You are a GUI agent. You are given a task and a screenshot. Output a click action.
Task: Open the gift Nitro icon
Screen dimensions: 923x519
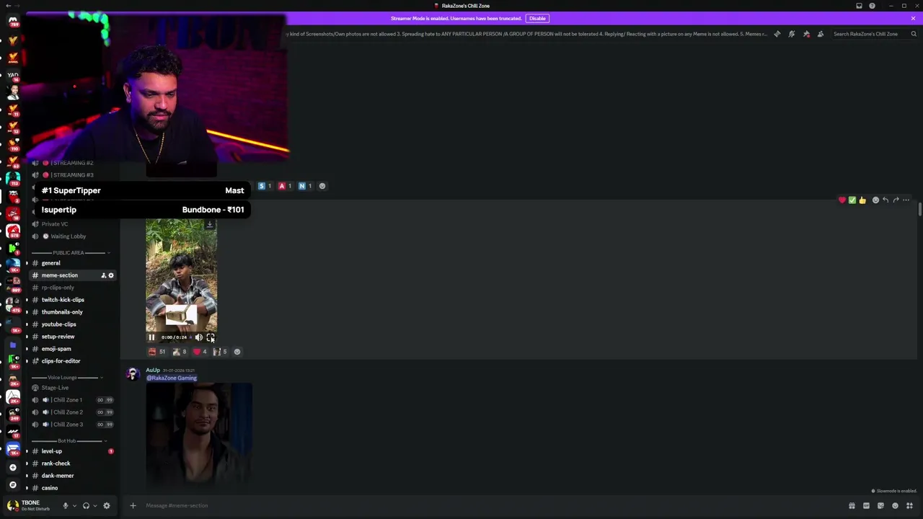tap(852, 505)
